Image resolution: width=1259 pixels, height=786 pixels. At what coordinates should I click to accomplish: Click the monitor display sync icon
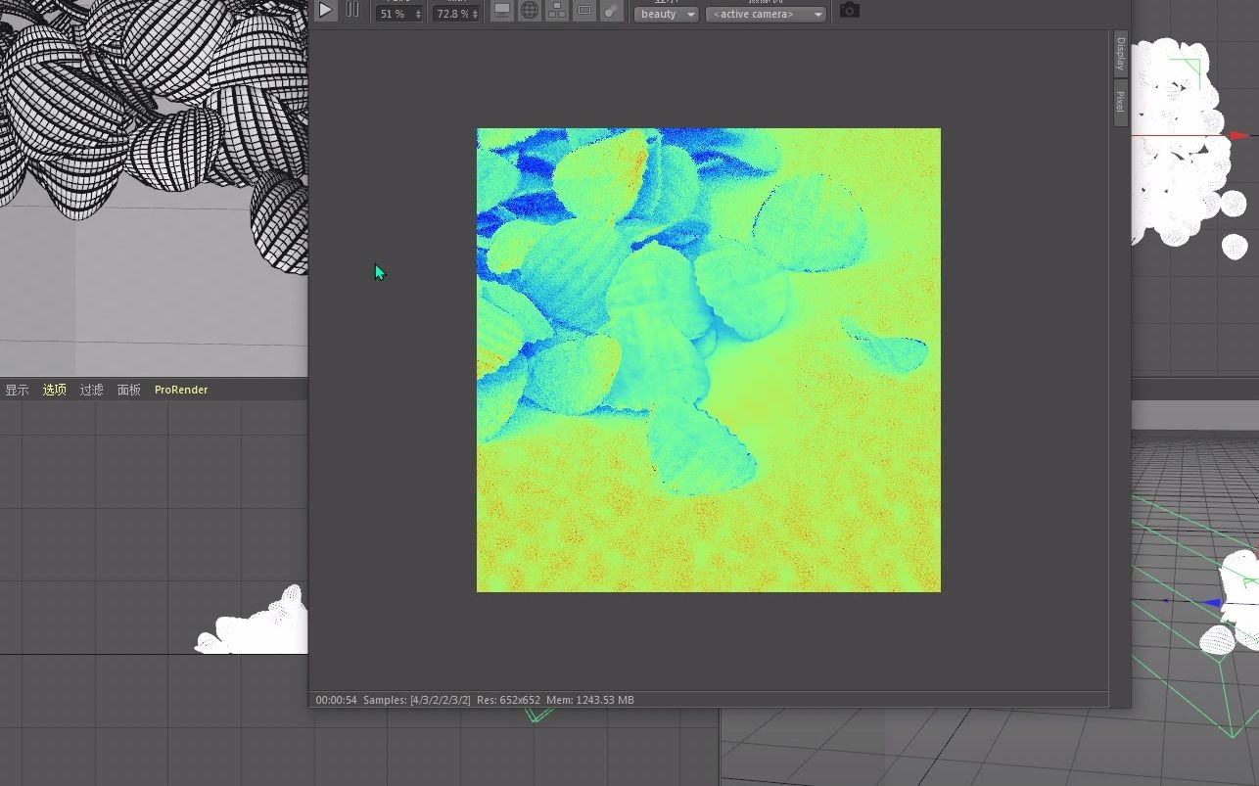502,11
